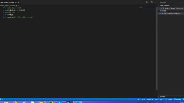Click the Python file icon in Open Editors

pos(164,8)
